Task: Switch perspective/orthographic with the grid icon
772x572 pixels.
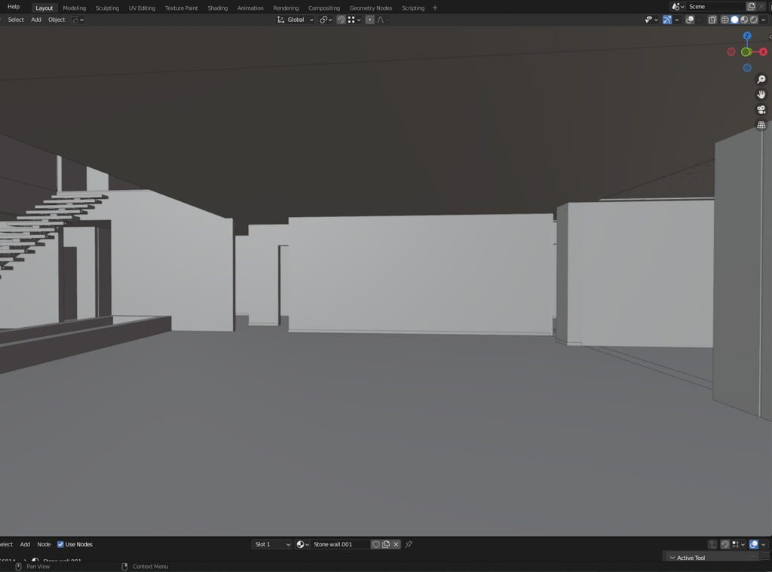Action: click(x=761, y=125)
